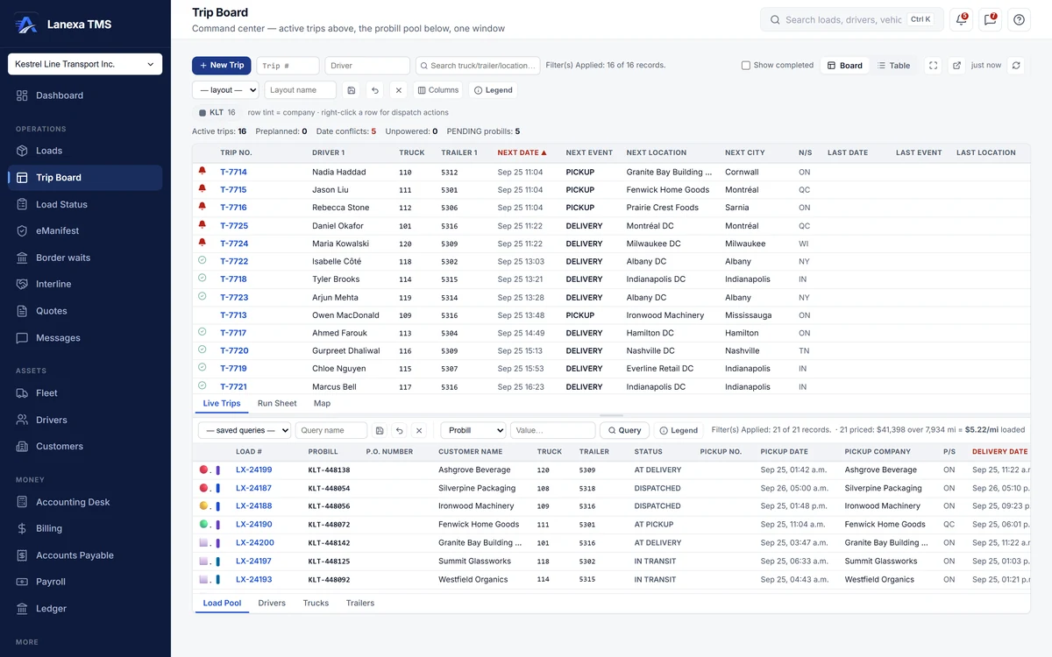The width and height of the screenshot is (1052, 657).
Task: Clear saved query with the X icon
Action: [x=419, y=430]
